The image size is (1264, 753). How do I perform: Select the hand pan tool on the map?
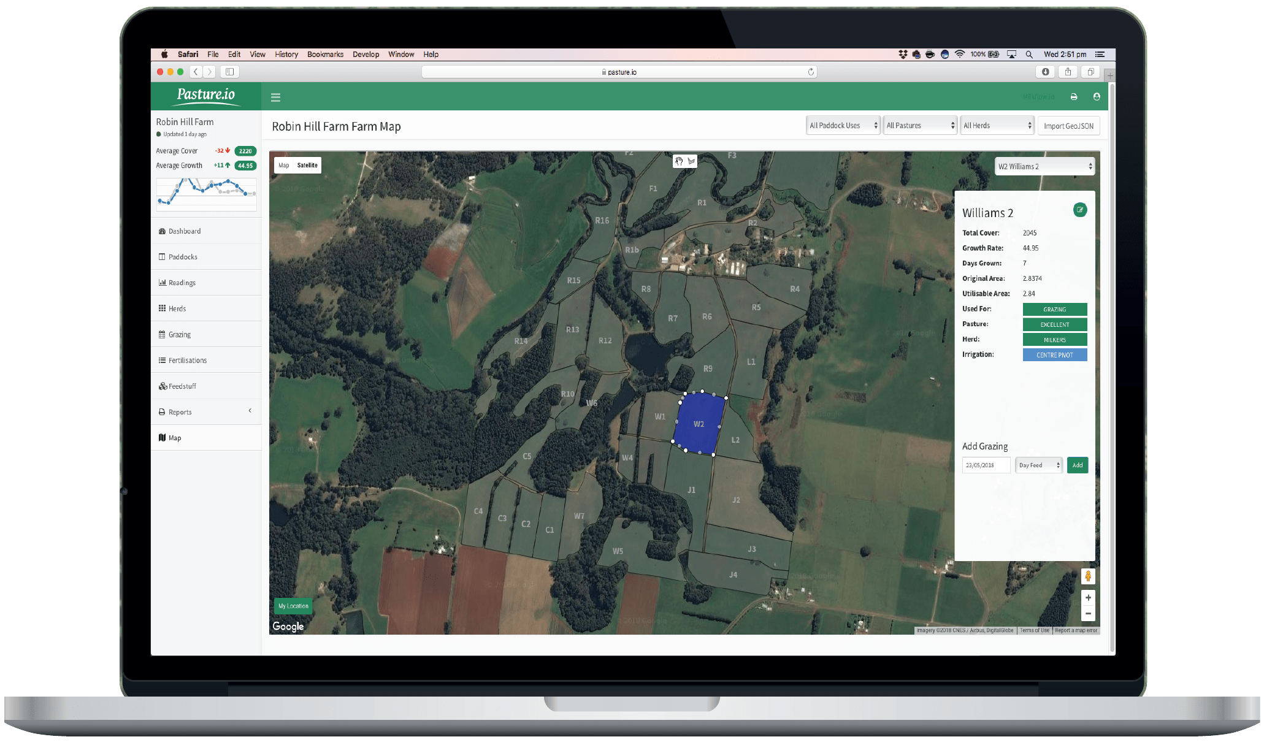point(678,161)
